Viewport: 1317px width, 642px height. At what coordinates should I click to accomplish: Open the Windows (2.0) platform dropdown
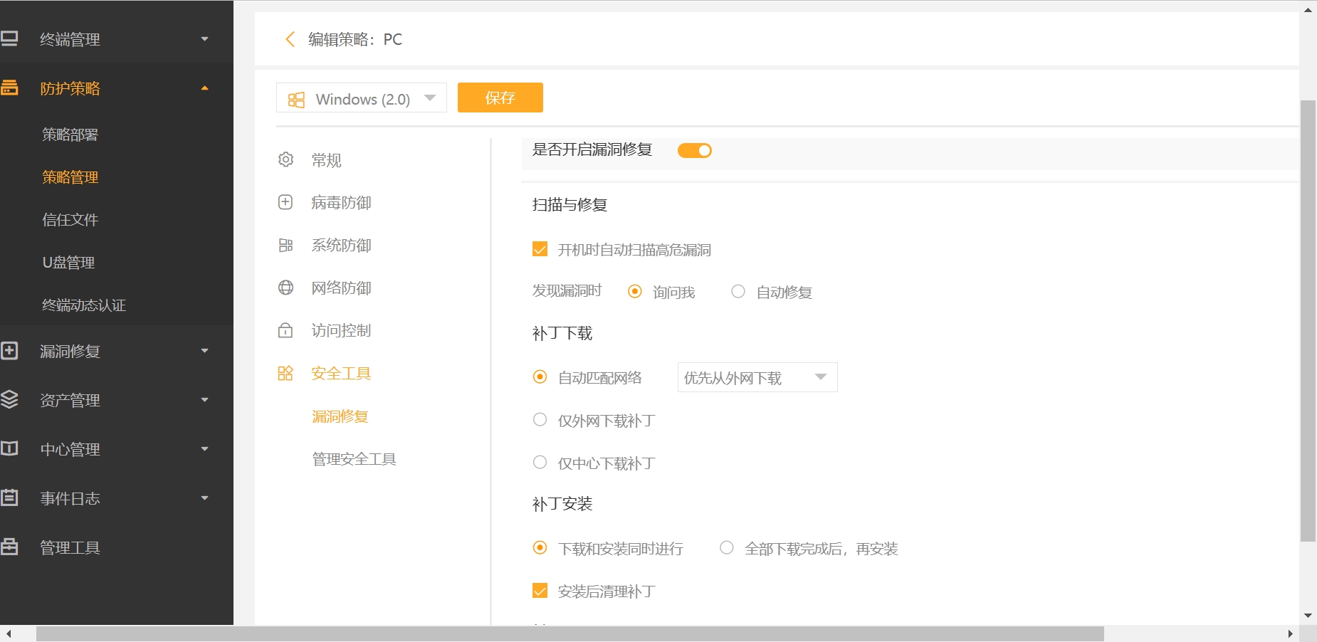(x=362, y=98)
